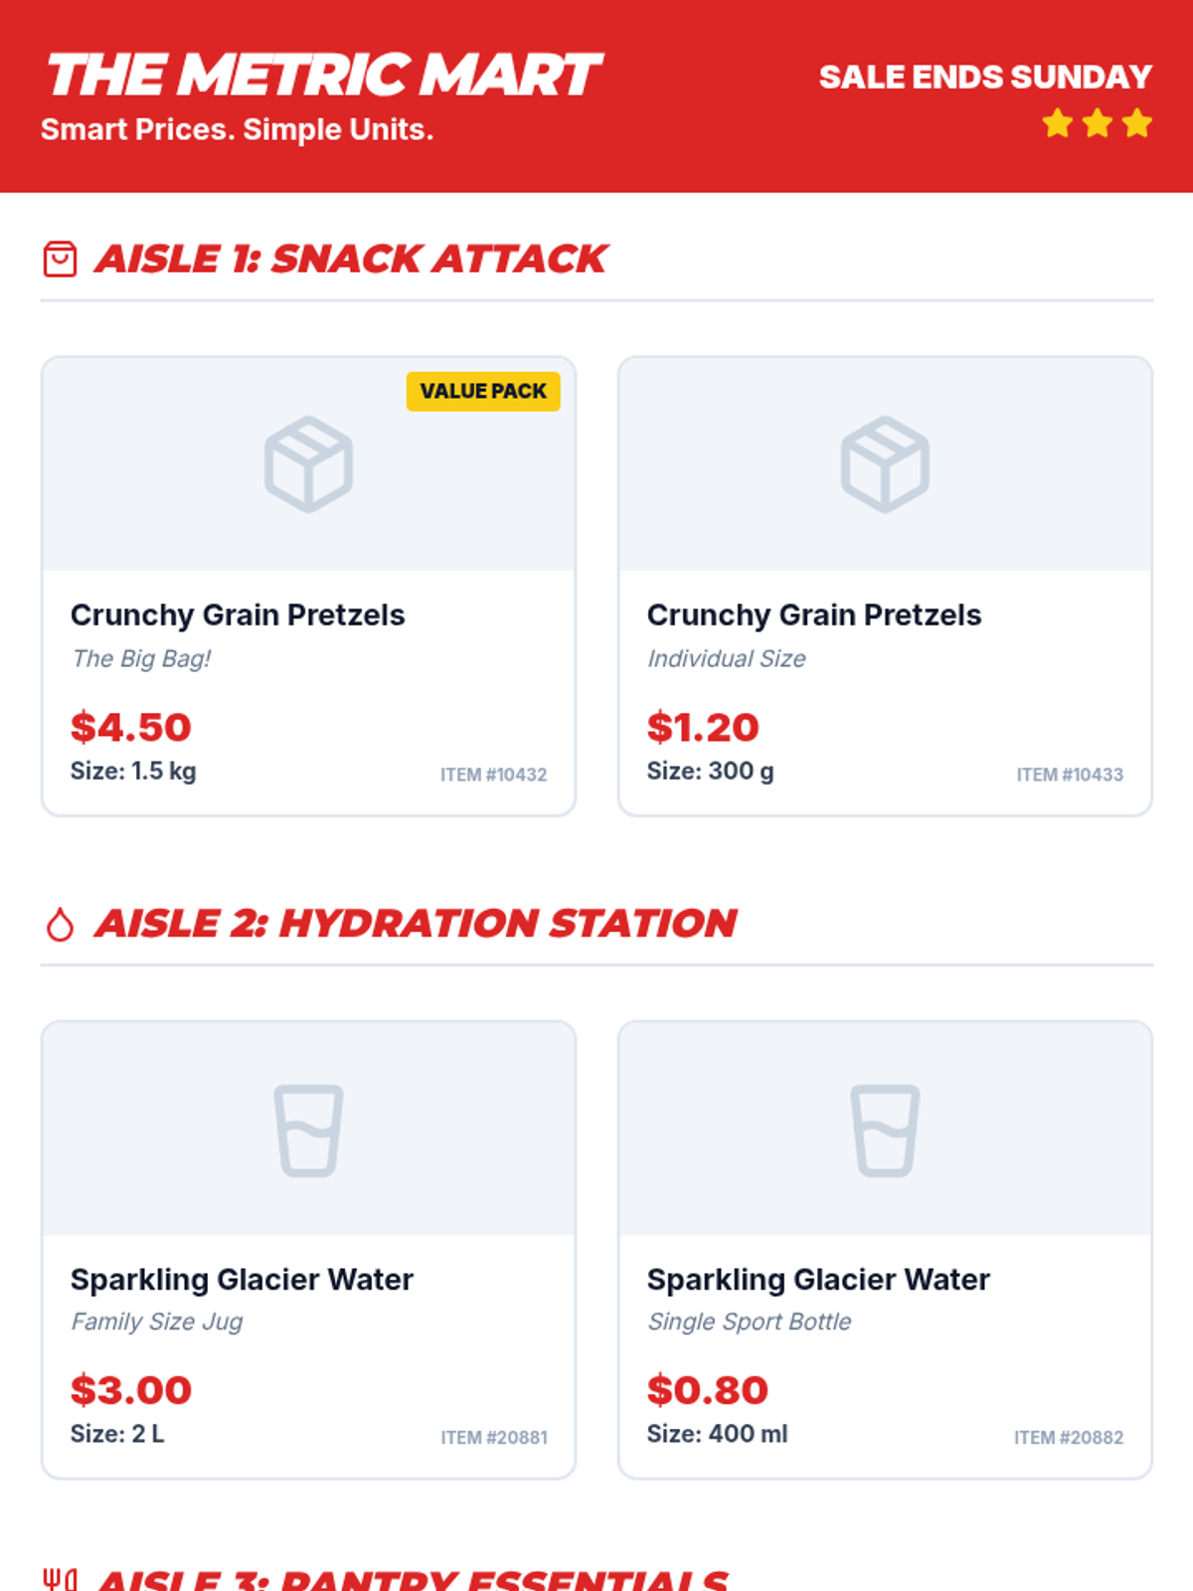The width and height of the screenshot is (1193, 1591).
Task: Open The Metric Mart logo title
Action: coord(323,76)
